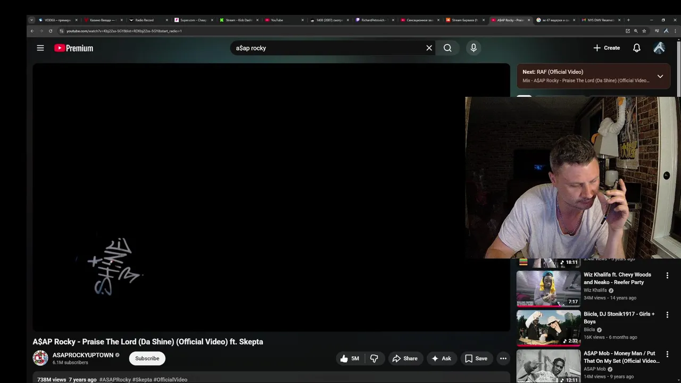Open options for Biicla Girls + Boys video
This screenshot has width=681, height=383.
(667, 314)
